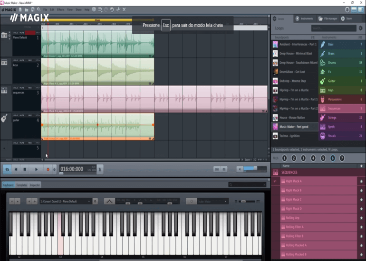Click the keys instrument icon on track 2
This screenshot has height=261, width=366.
pos(4,63)
